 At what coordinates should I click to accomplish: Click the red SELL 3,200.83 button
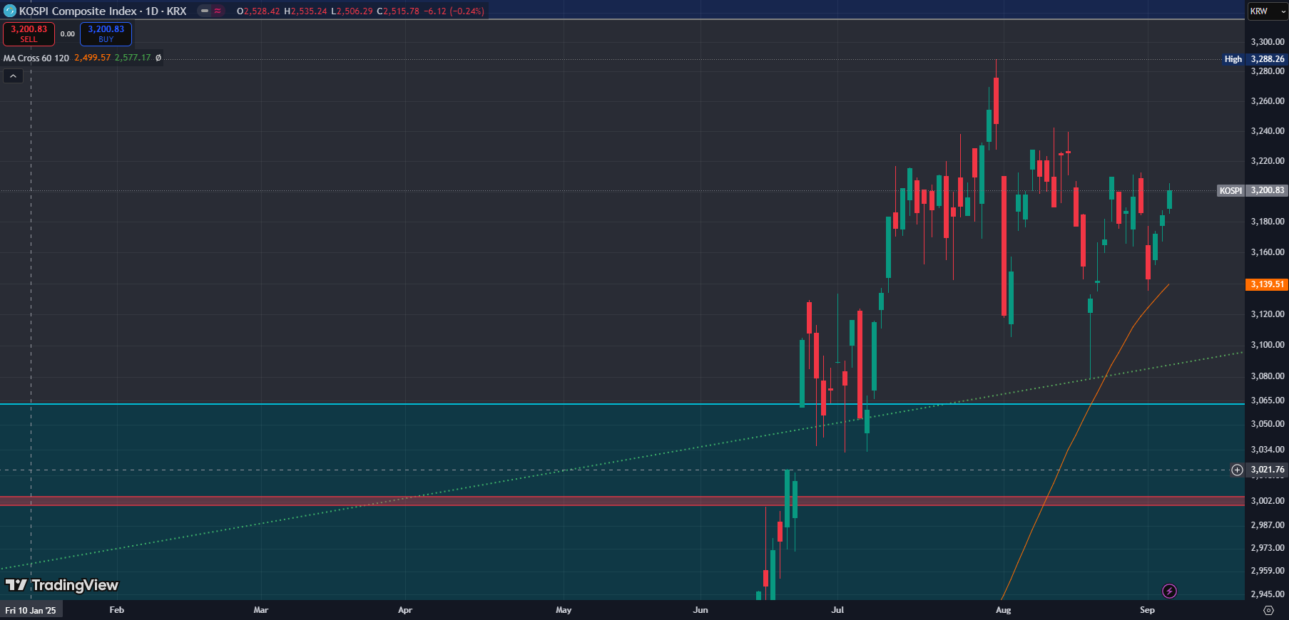29,33
